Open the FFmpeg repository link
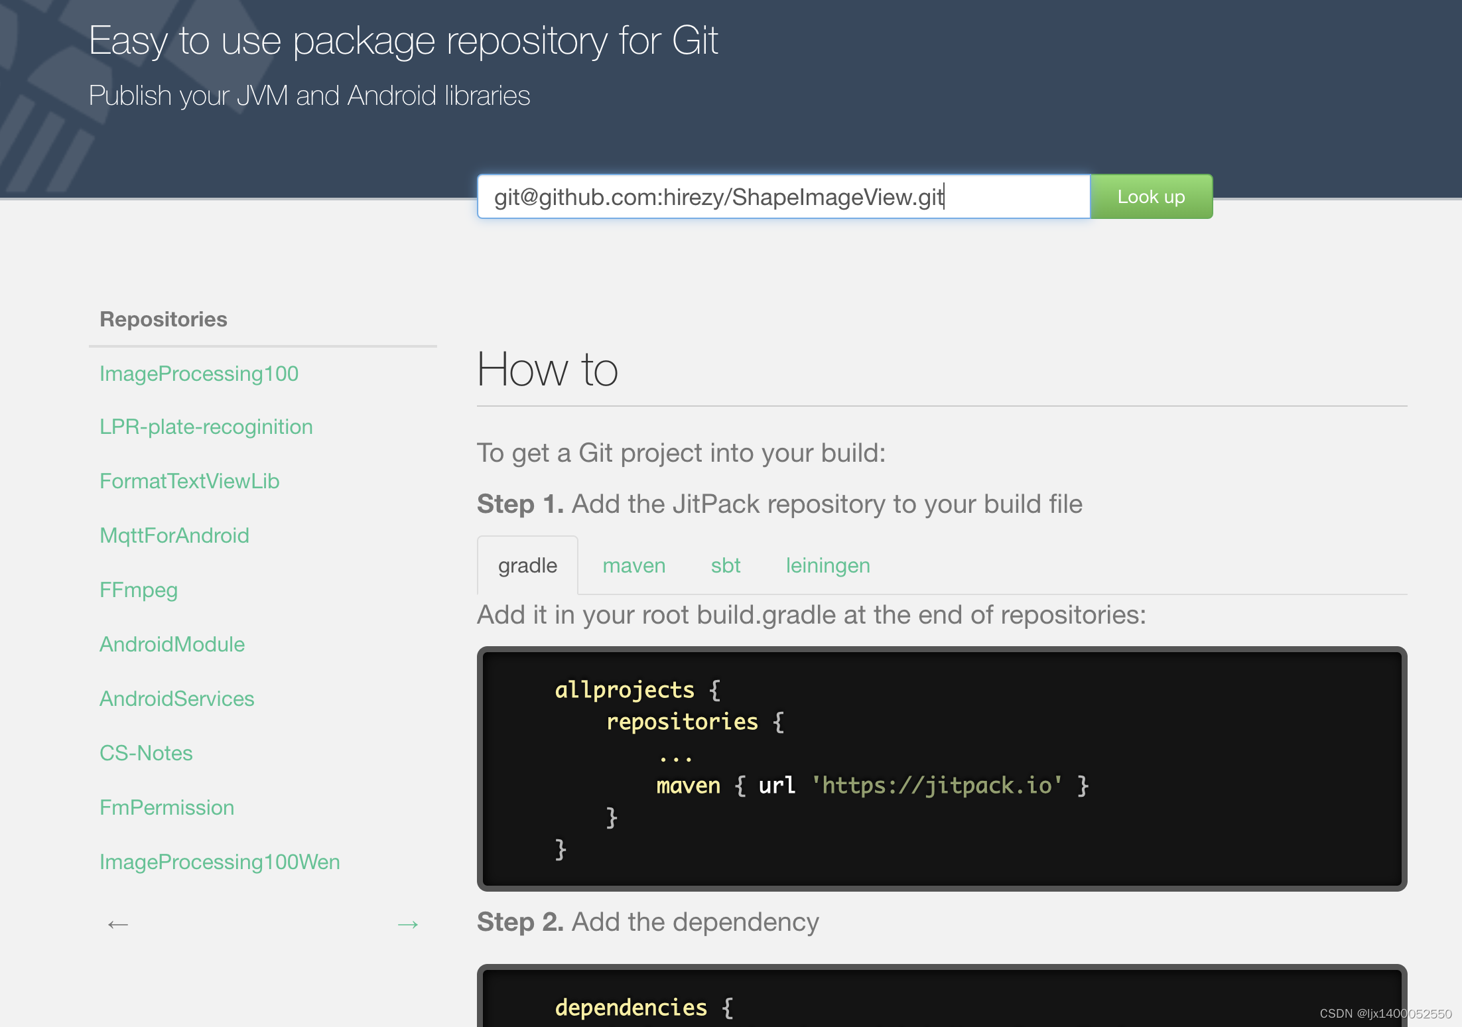 pos(139,590)
